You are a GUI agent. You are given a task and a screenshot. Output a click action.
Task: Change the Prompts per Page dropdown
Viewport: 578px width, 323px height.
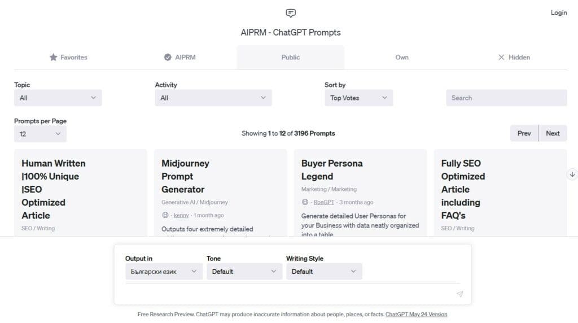(x=40, y=134)
